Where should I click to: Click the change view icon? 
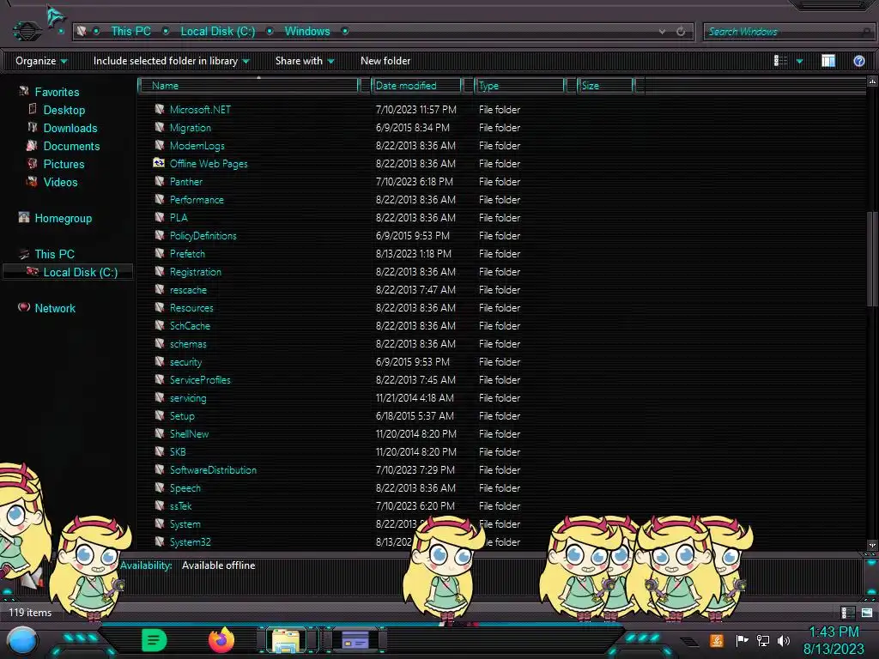tap(780, 61)
